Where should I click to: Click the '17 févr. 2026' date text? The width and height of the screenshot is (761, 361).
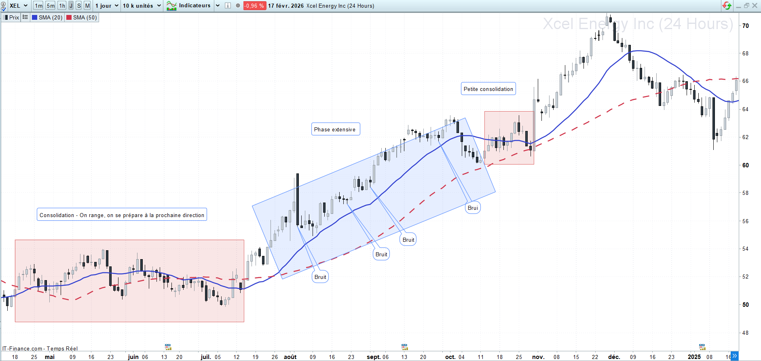pos(286,6)
